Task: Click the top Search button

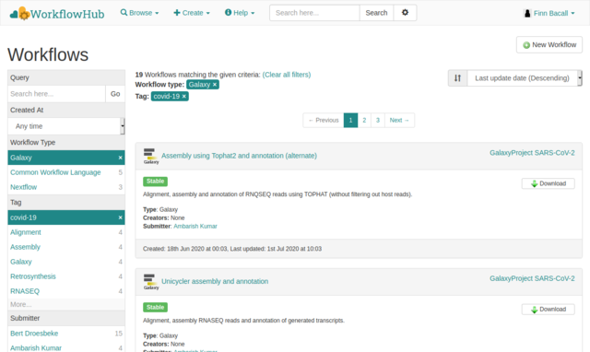Action: pos(376,13)
